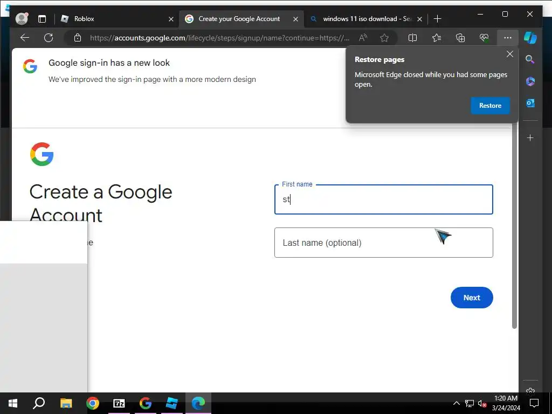This screenshot has width=552, height=414.
Task: Click "Google sign-in has a new look" heading
Action: 109,63
